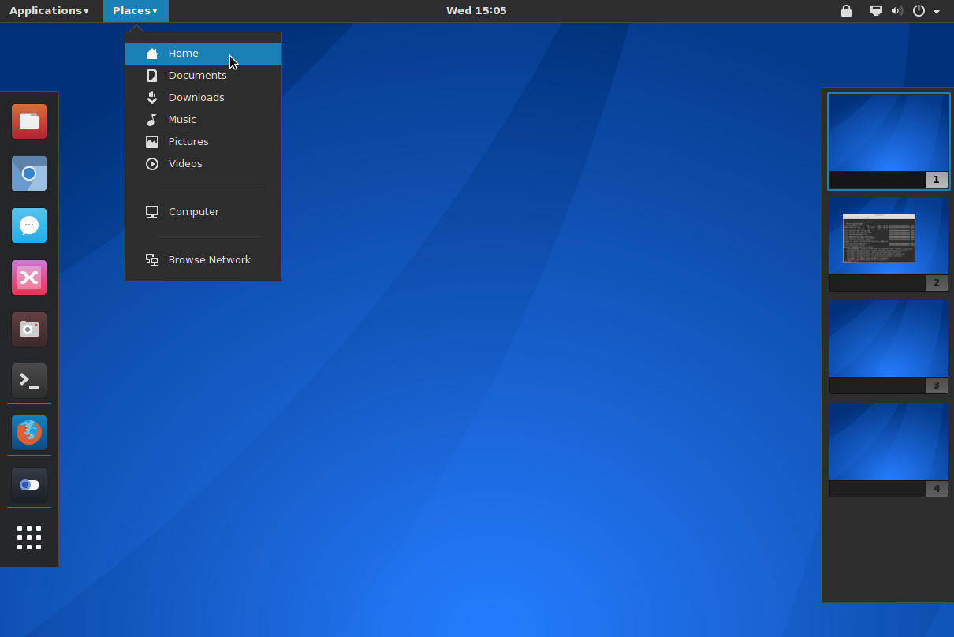Viewport: 954px width, 637px height.
Task: Open GNOME Tweaks from the dock
Action: click(x=28, y=485)
